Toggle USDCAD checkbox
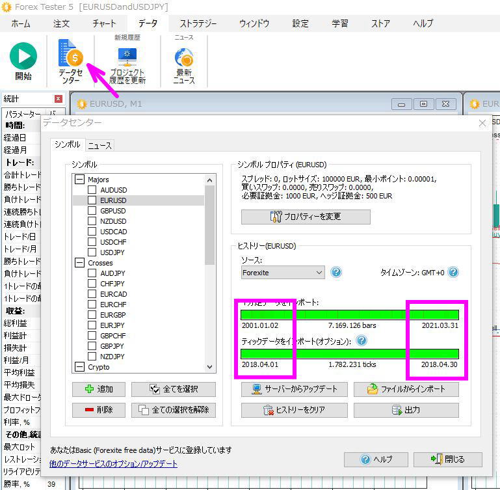The image size is (500, 490). tap(92, 232)
